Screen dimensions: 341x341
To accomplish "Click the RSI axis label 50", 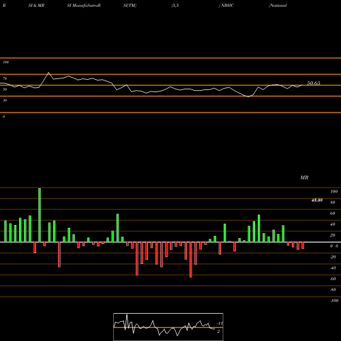I will click(5, 89).
